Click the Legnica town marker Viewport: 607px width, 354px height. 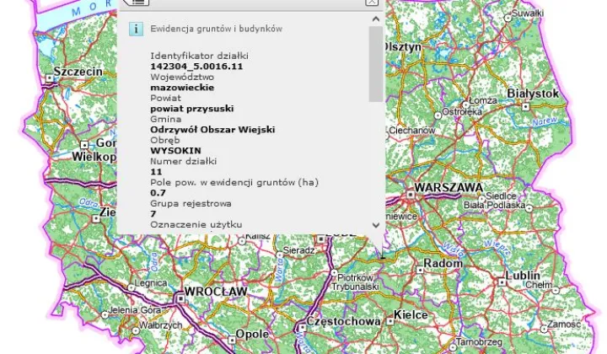(132, 288)
